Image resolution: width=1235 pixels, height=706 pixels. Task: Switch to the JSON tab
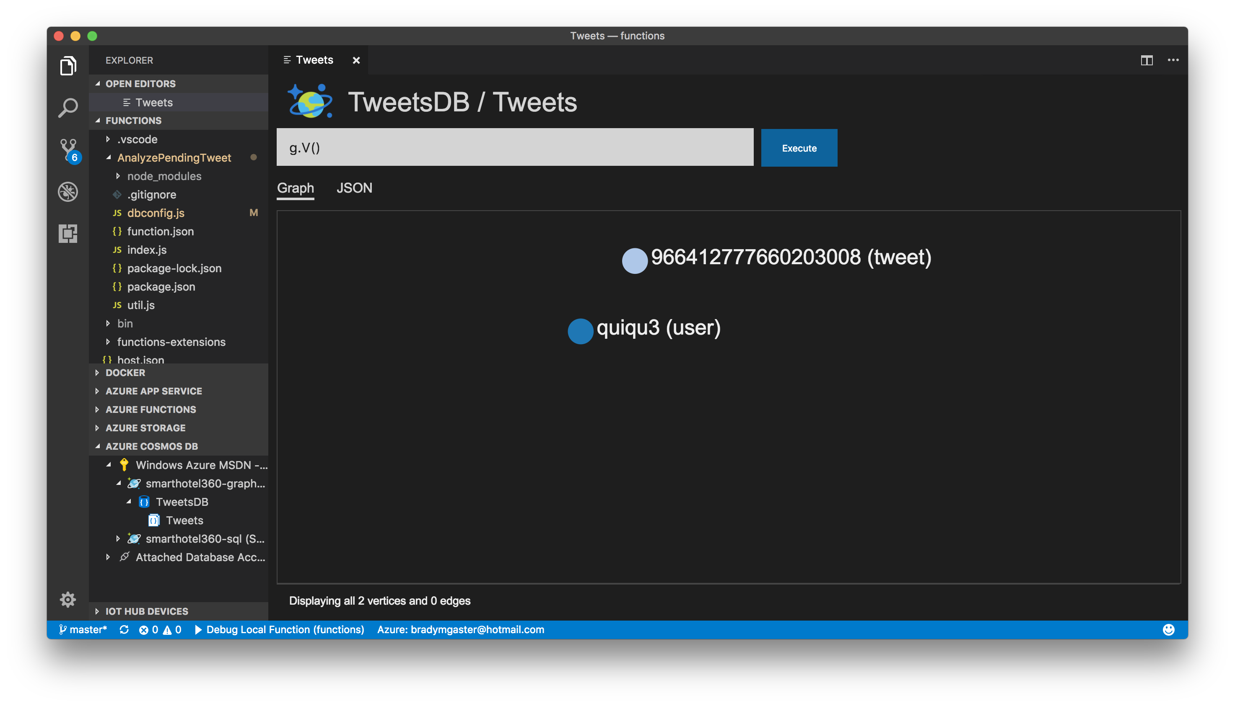[x=354, y=187]
